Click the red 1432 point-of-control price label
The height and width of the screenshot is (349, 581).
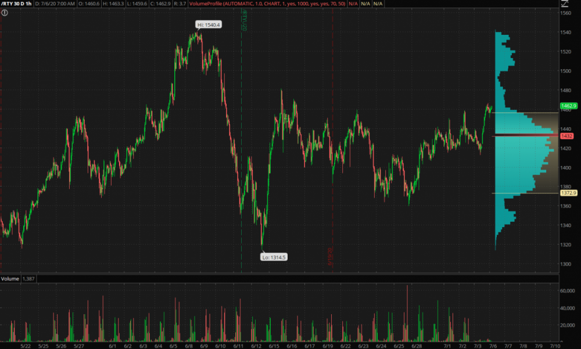tap(568, 136)
